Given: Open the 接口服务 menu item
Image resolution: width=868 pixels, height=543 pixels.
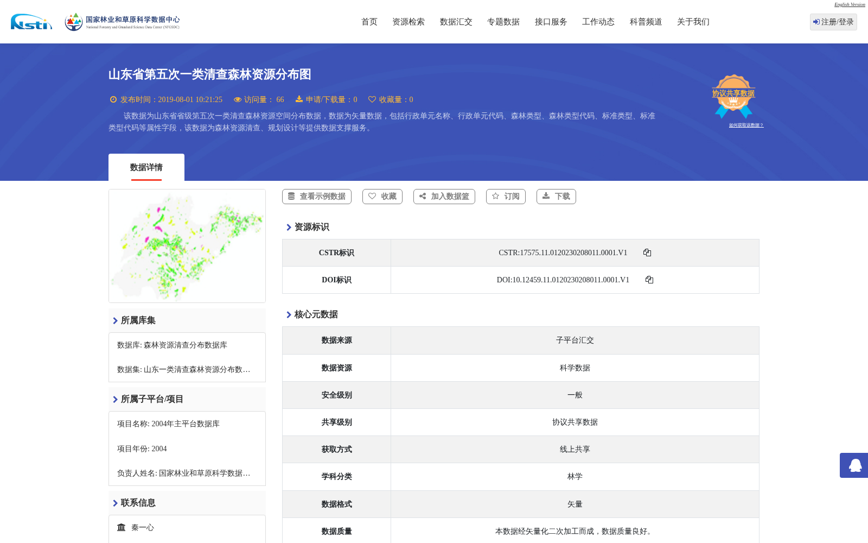Looking at the screenshot, I should [551, 22].
